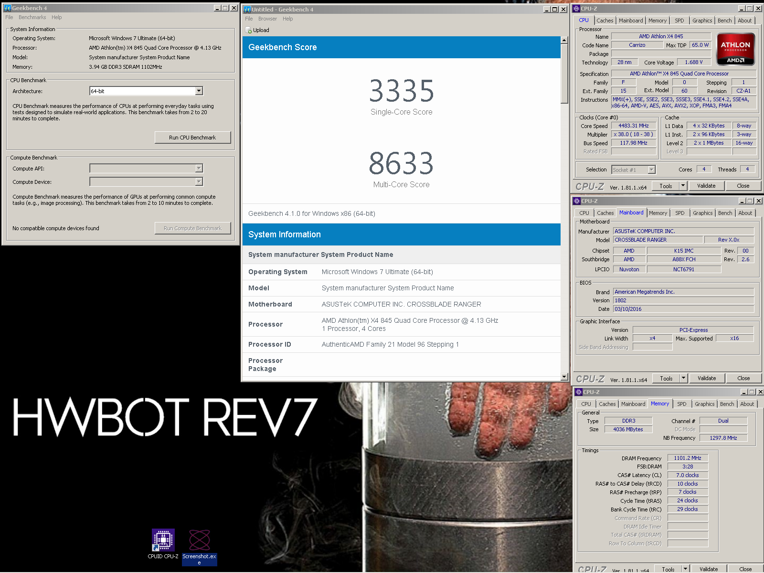The height and width of the screenshot is (573, 764).
Task: Select CPU tab in Mainboard CPU-Z window
Action: [x=584, y=213]
